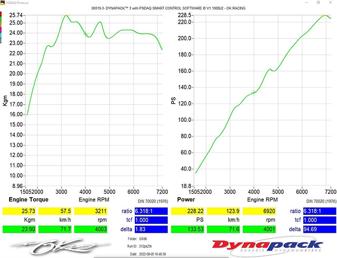Click DIN 70020 (1976) under power graph

321,201
